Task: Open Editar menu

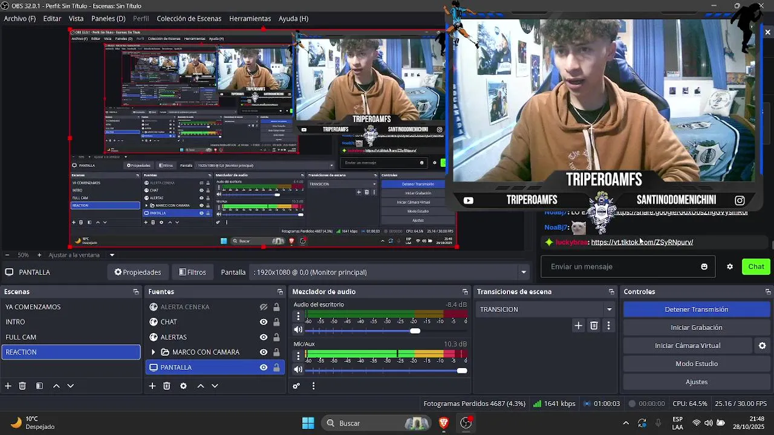Action: pyautogui.click(x=52, y=19)
